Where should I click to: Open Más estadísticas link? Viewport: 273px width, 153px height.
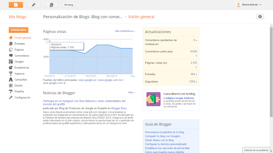click(125, 31)
